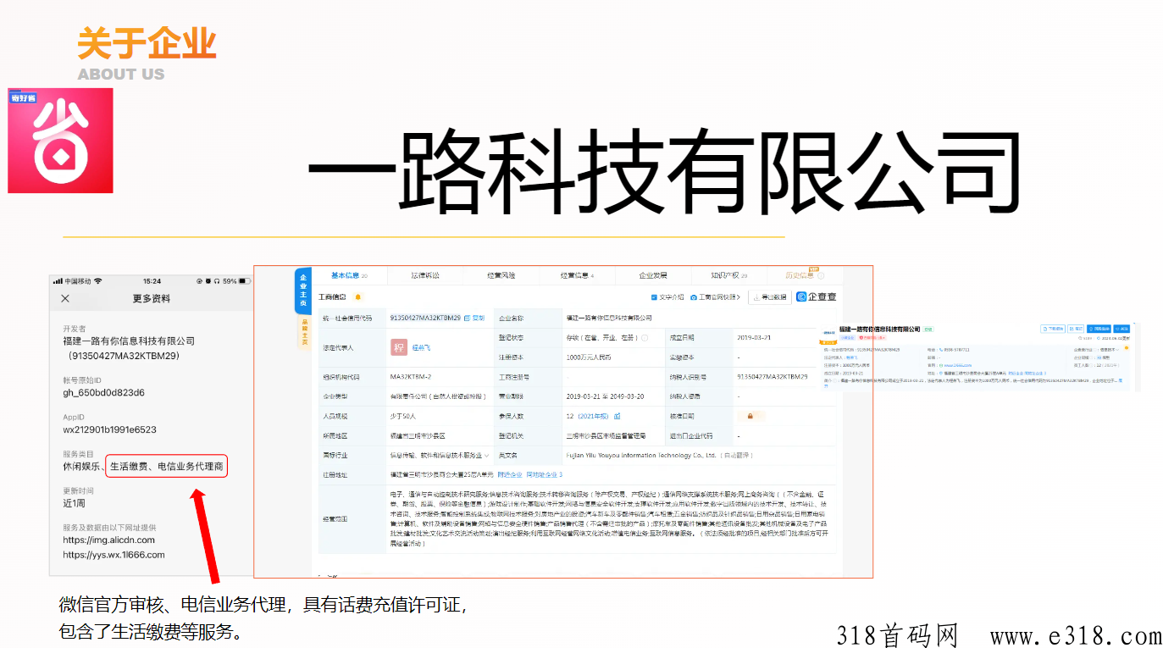The width and height of the screenshot is (1163, 648).
Task: Click the info icon beside 登记状态 value
Action: pos(645,337)
